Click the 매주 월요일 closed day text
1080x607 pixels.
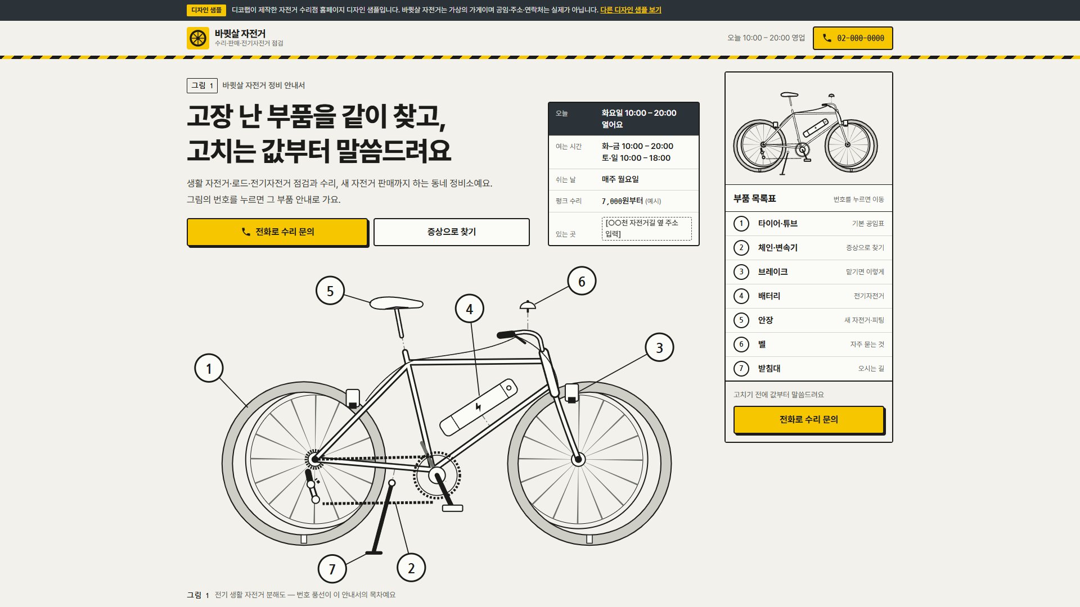click(620, 179)
